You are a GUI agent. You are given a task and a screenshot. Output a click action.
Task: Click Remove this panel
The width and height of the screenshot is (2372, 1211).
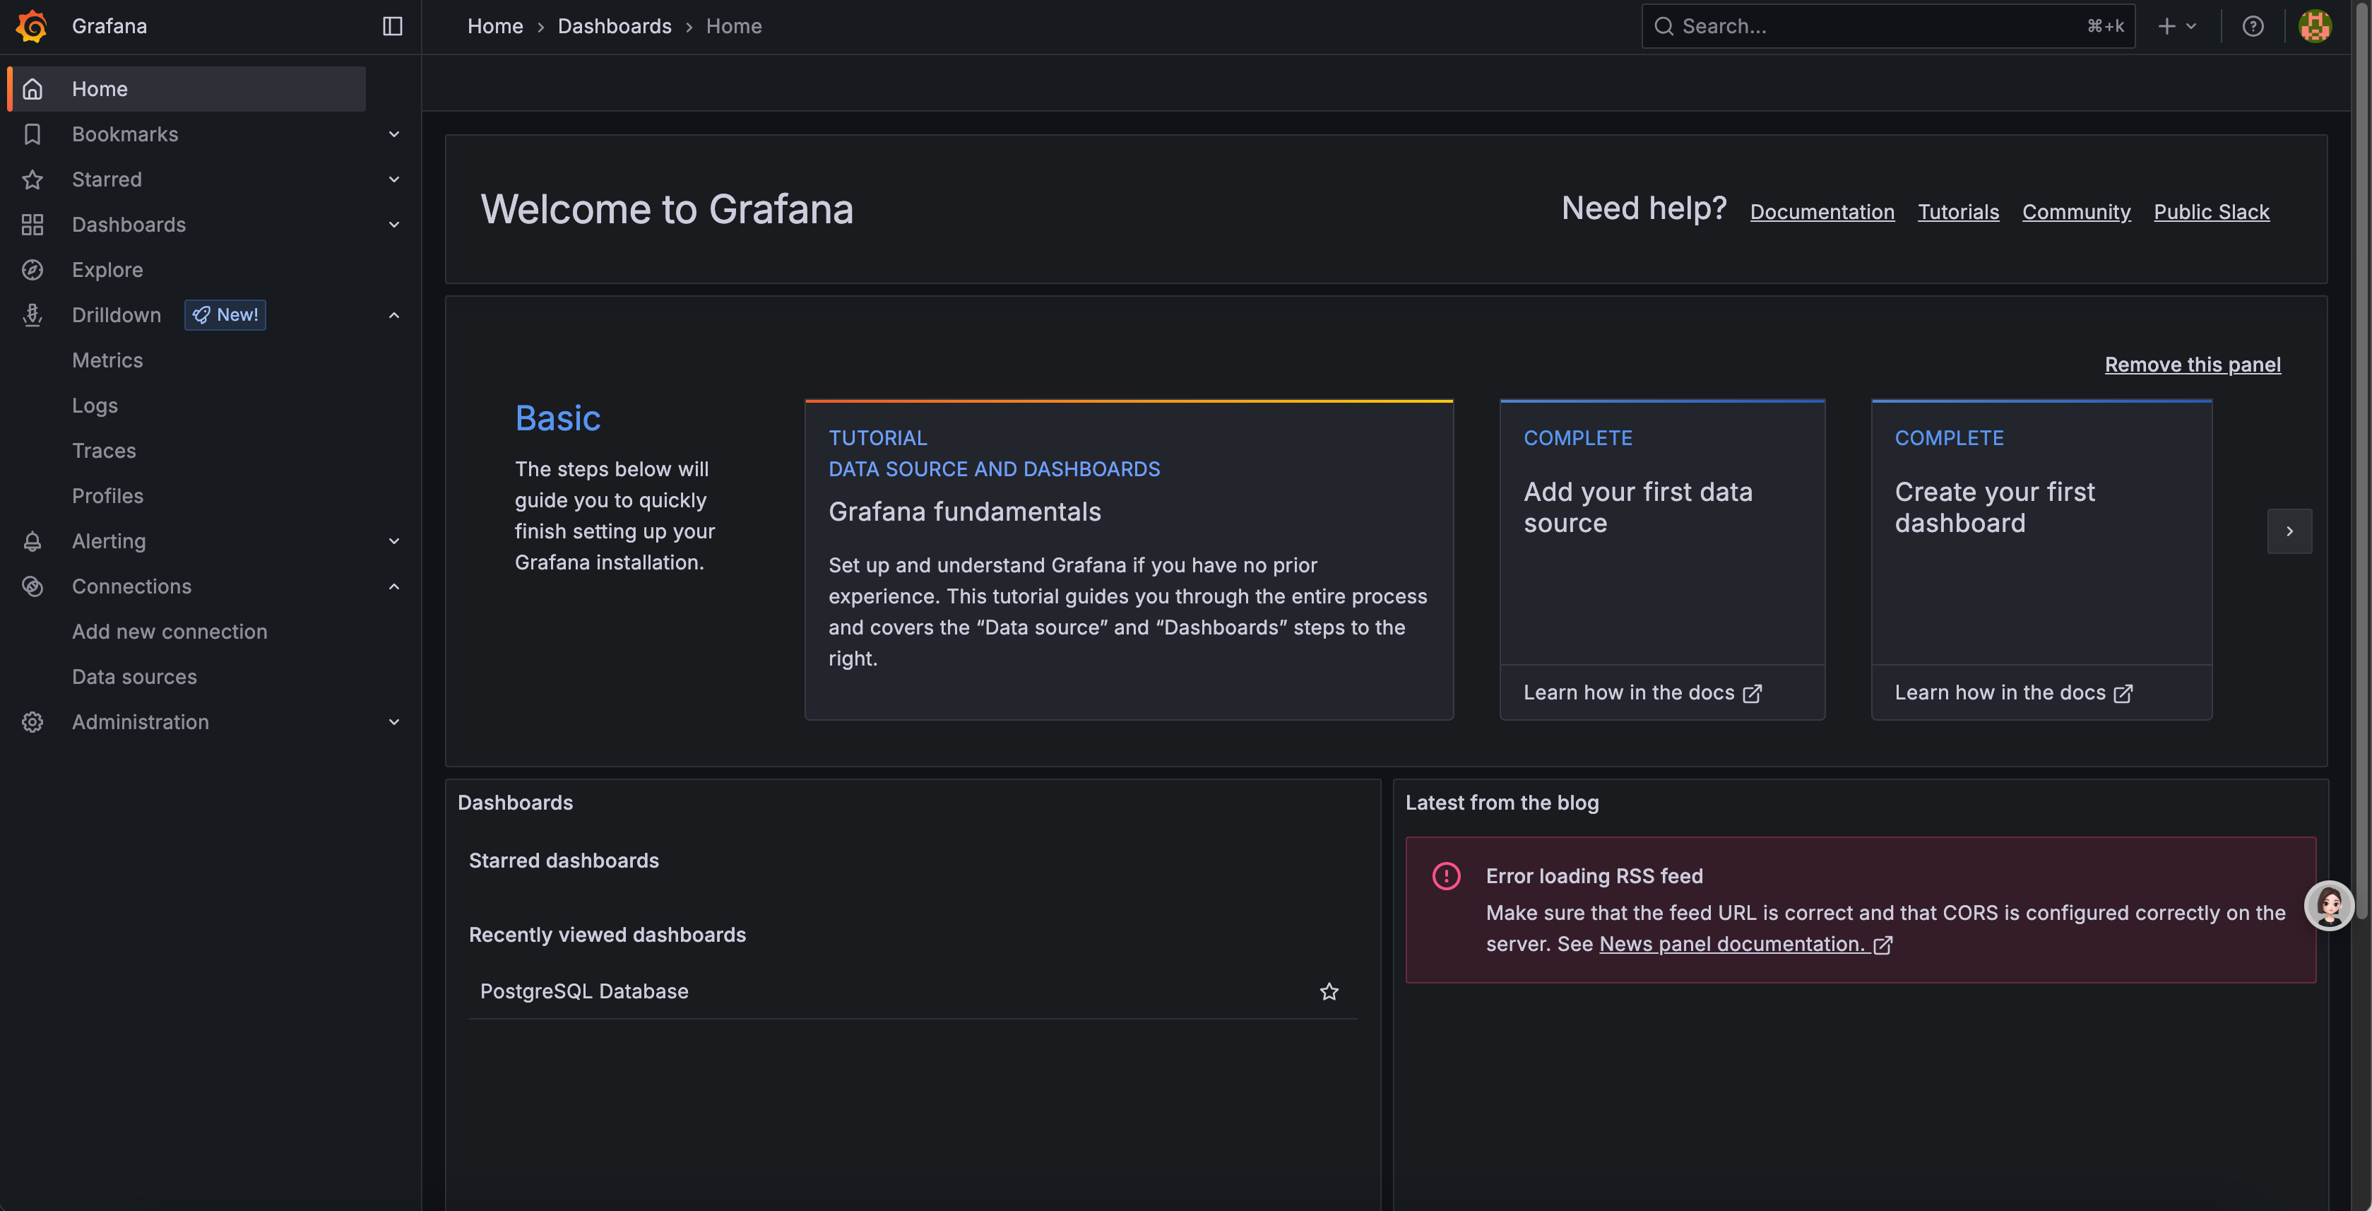2193,365
